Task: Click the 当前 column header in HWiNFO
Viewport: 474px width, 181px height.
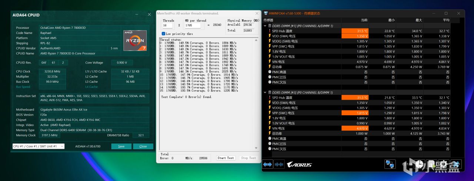Action: pyautogui.click(x=364, y=20)
